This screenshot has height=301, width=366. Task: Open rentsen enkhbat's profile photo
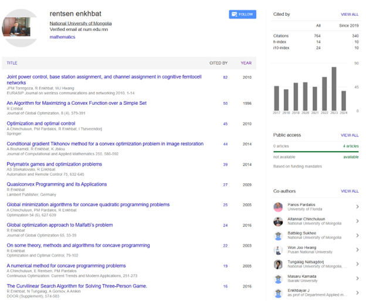tap(19, 27)
